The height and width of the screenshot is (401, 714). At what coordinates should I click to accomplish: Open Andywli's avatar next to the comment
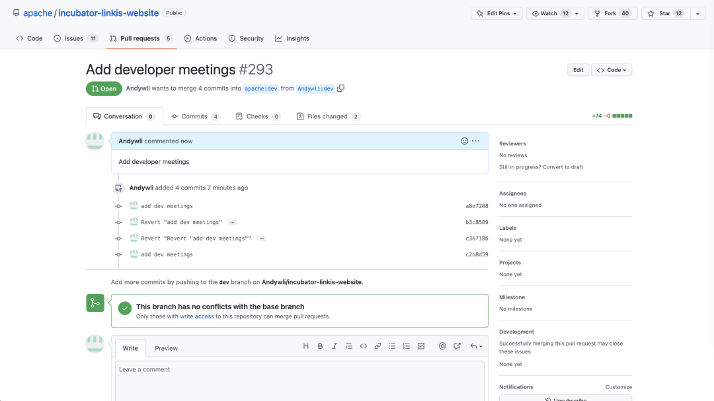coord(95,141)
